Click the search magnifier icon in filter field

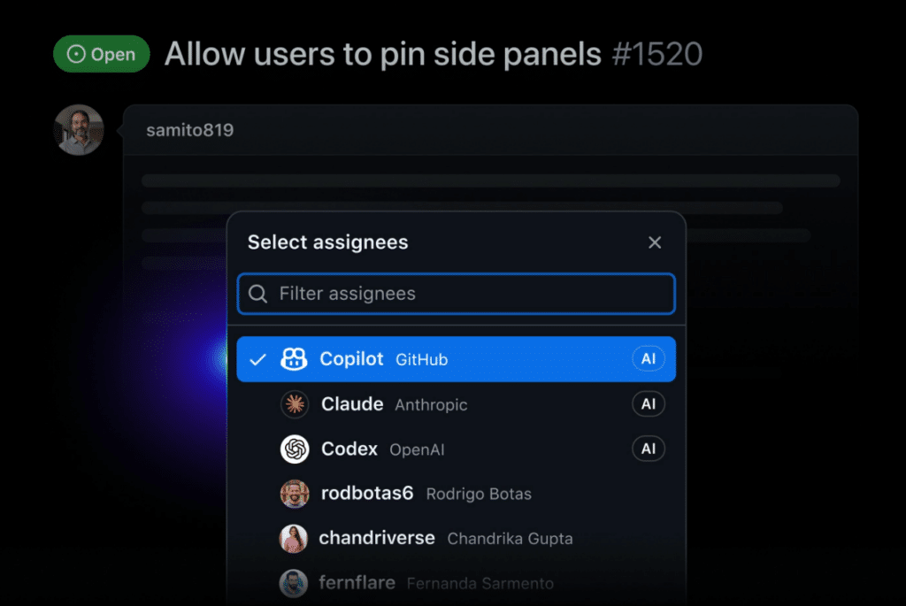coord(257,293)
